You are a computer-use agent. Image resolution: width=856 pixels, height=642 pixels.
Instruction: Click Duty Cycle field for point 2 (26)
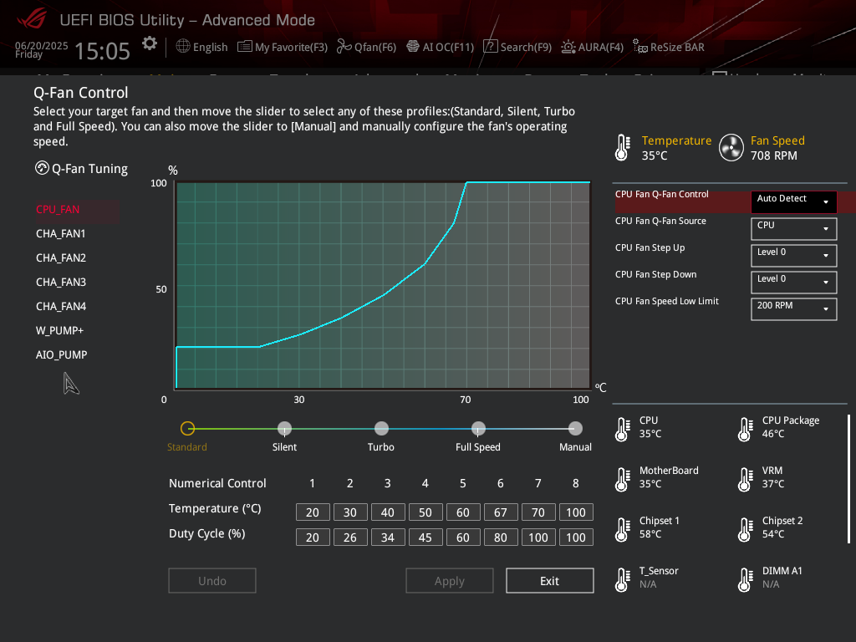click(350, 538)
